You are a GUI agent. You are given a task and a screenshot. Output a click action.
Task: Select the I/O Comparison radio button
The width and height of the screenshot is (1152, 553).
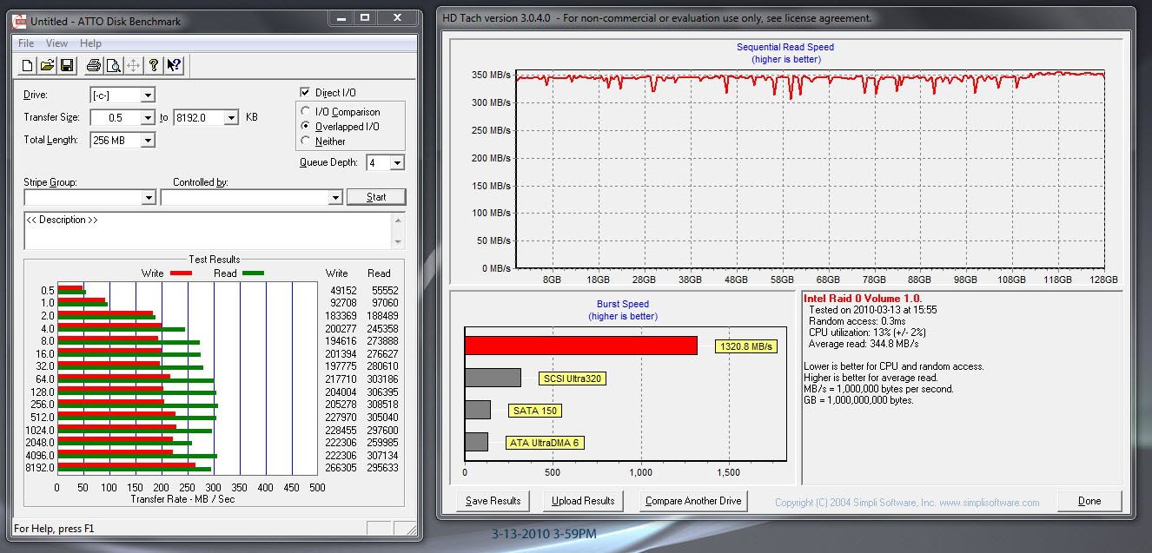click(305, 111)
